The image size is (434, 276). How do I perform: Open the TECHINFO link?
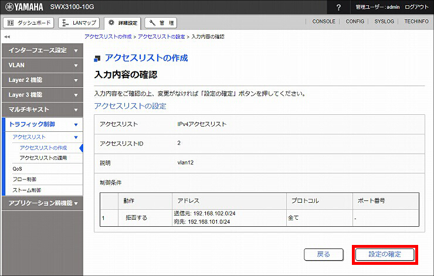[x=416, y=21]
